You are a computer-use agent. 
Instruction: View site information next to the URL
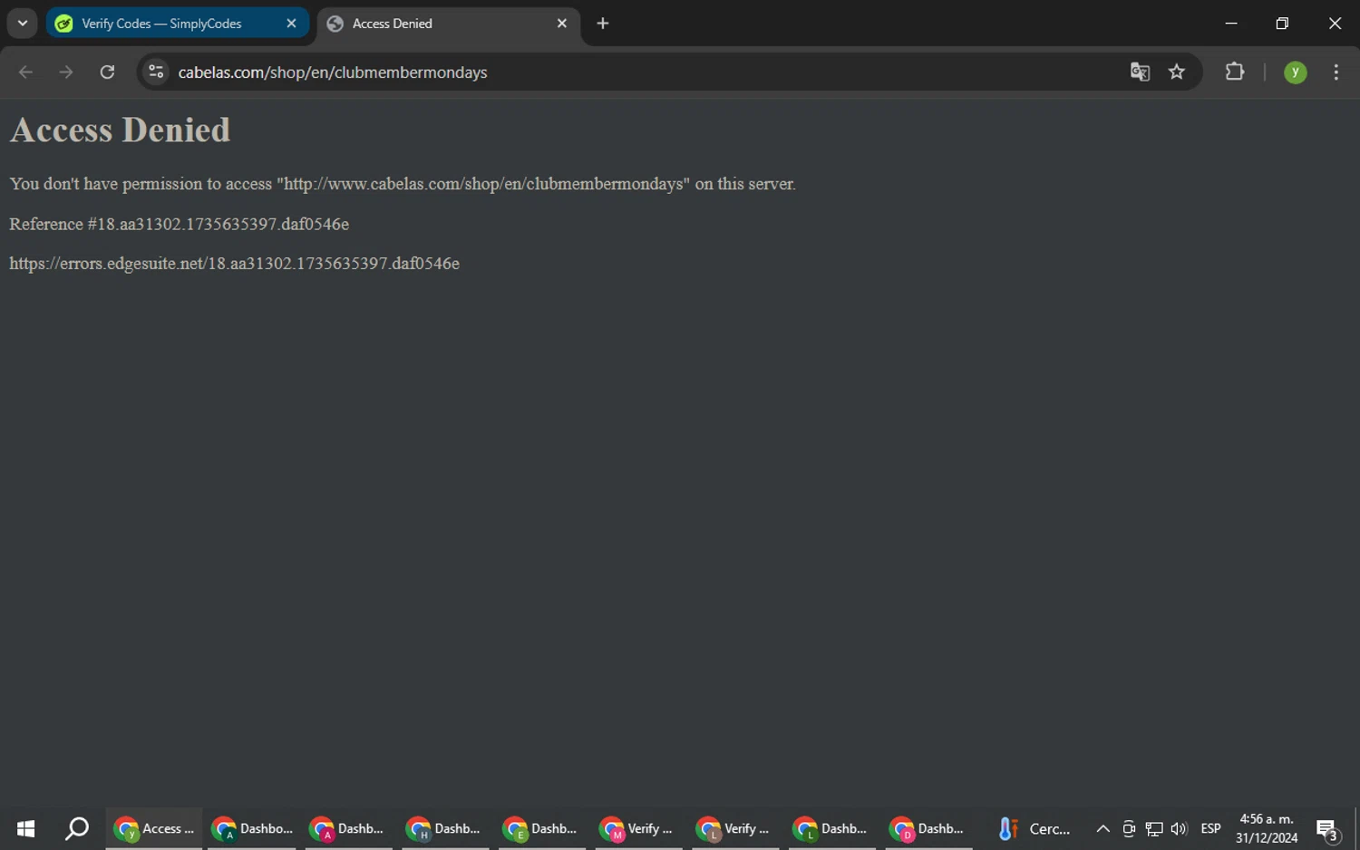point(156,72)
